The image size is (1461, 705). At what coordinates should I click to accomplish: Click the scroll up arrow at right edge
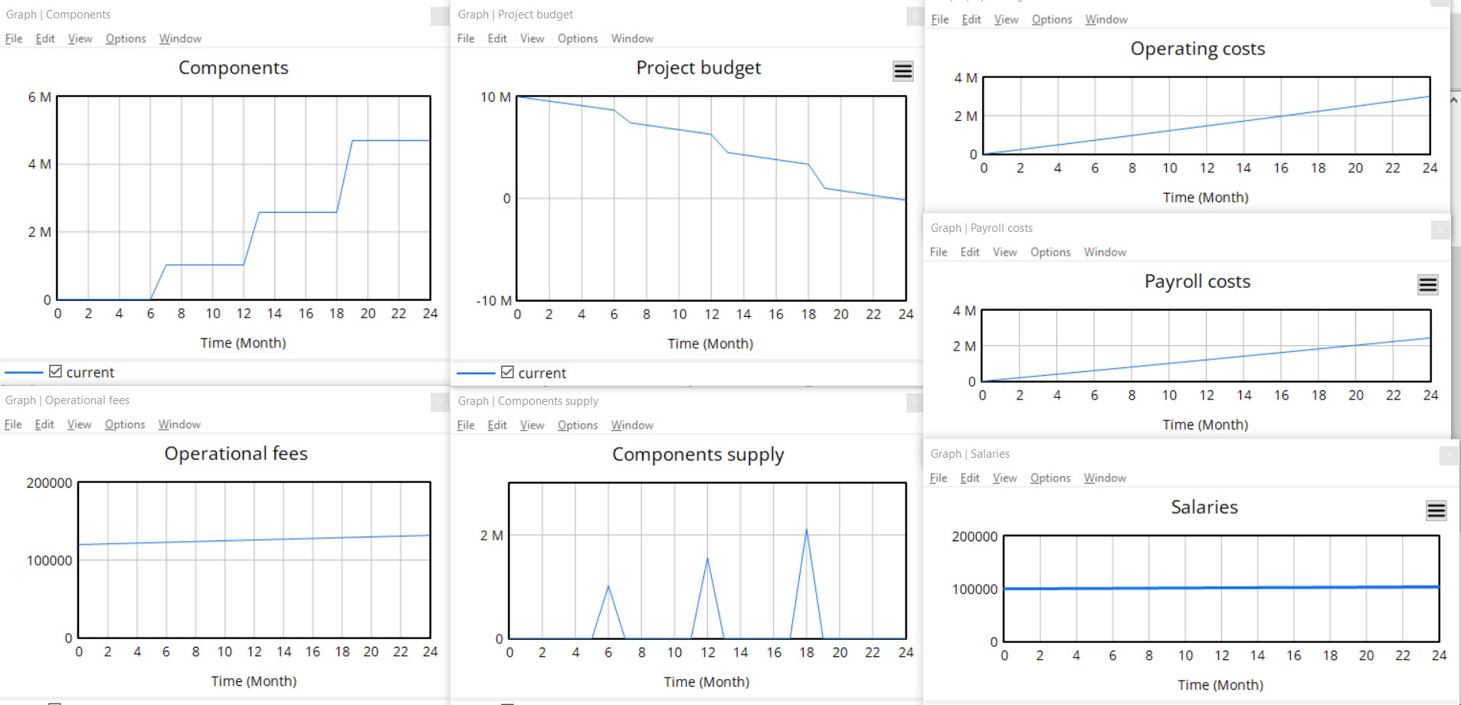(x=1454, y=100)
